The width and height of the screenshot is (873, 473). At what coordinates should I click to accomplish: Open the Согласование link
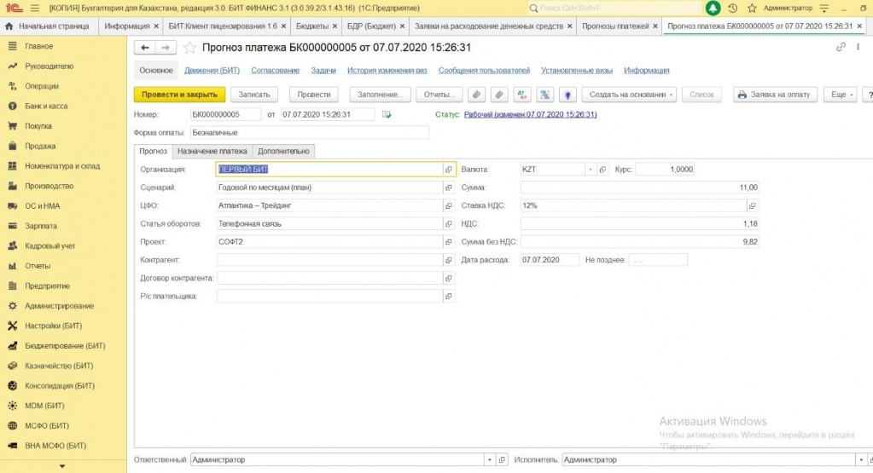(x=275, y=71)
